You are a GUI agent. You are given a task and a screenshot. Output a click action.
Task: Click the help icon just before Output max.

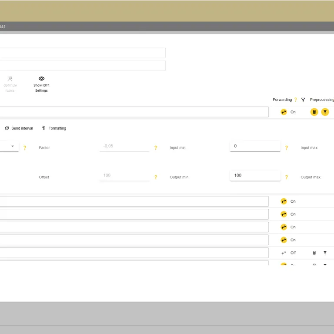click(x=287, y=177)
